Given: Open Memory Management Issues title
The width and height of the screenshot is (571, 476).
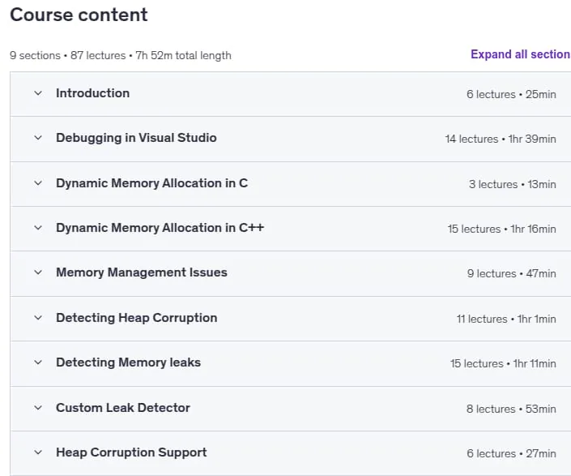Looking at the screenshot, I should point(141,272).
